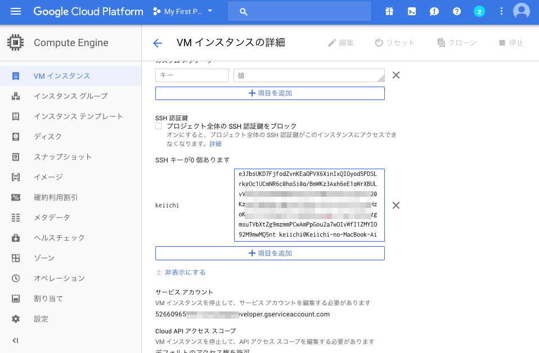Open the free trial gift icon
The height and width of the screenshot is (353, 539).
coord(389,11)
